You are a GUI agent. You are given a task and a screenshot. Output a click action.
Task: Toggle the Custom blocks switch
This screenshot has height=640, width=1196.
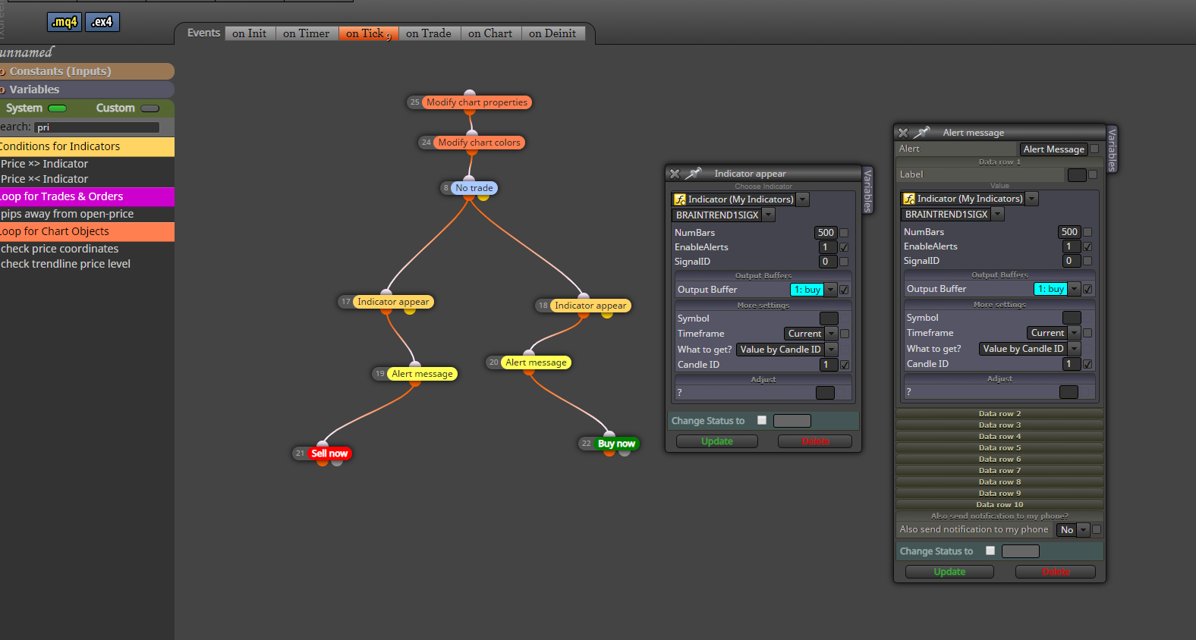tap(149, 108)
